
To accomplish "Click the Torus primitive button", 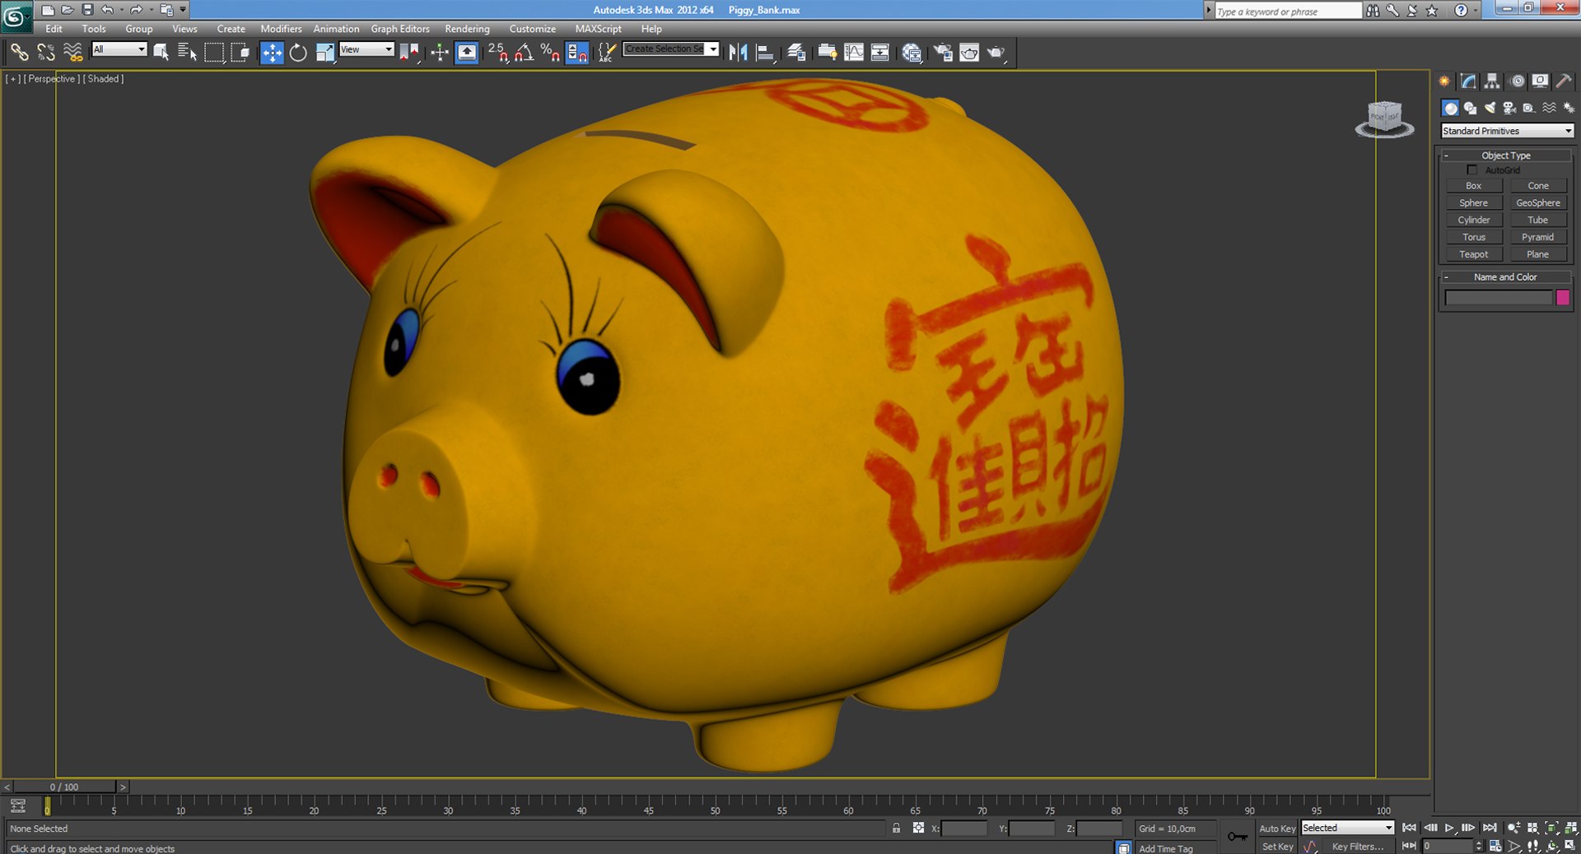I will pos(1474,237).
